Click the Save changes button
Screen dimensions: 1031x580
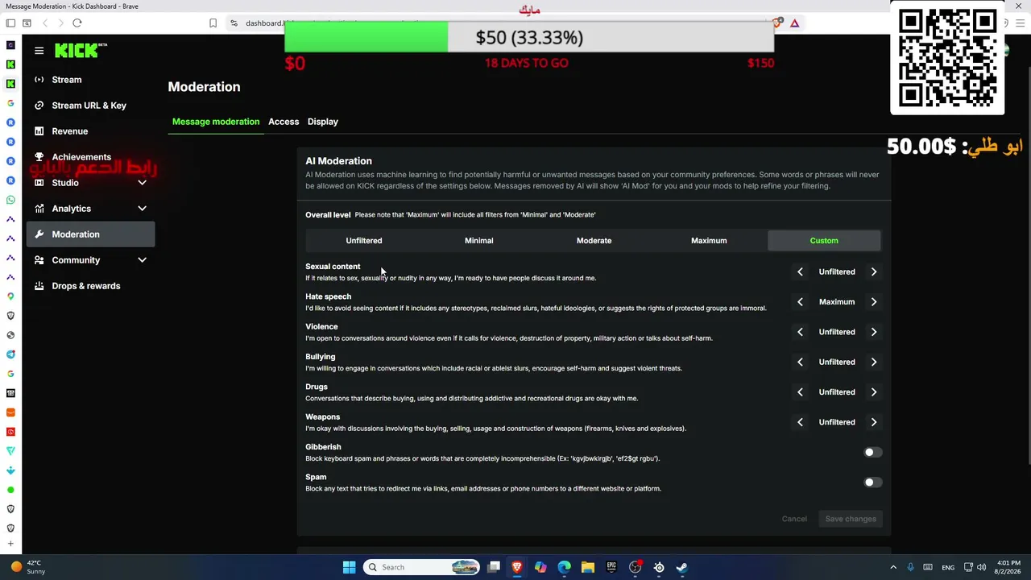[851, 519]
